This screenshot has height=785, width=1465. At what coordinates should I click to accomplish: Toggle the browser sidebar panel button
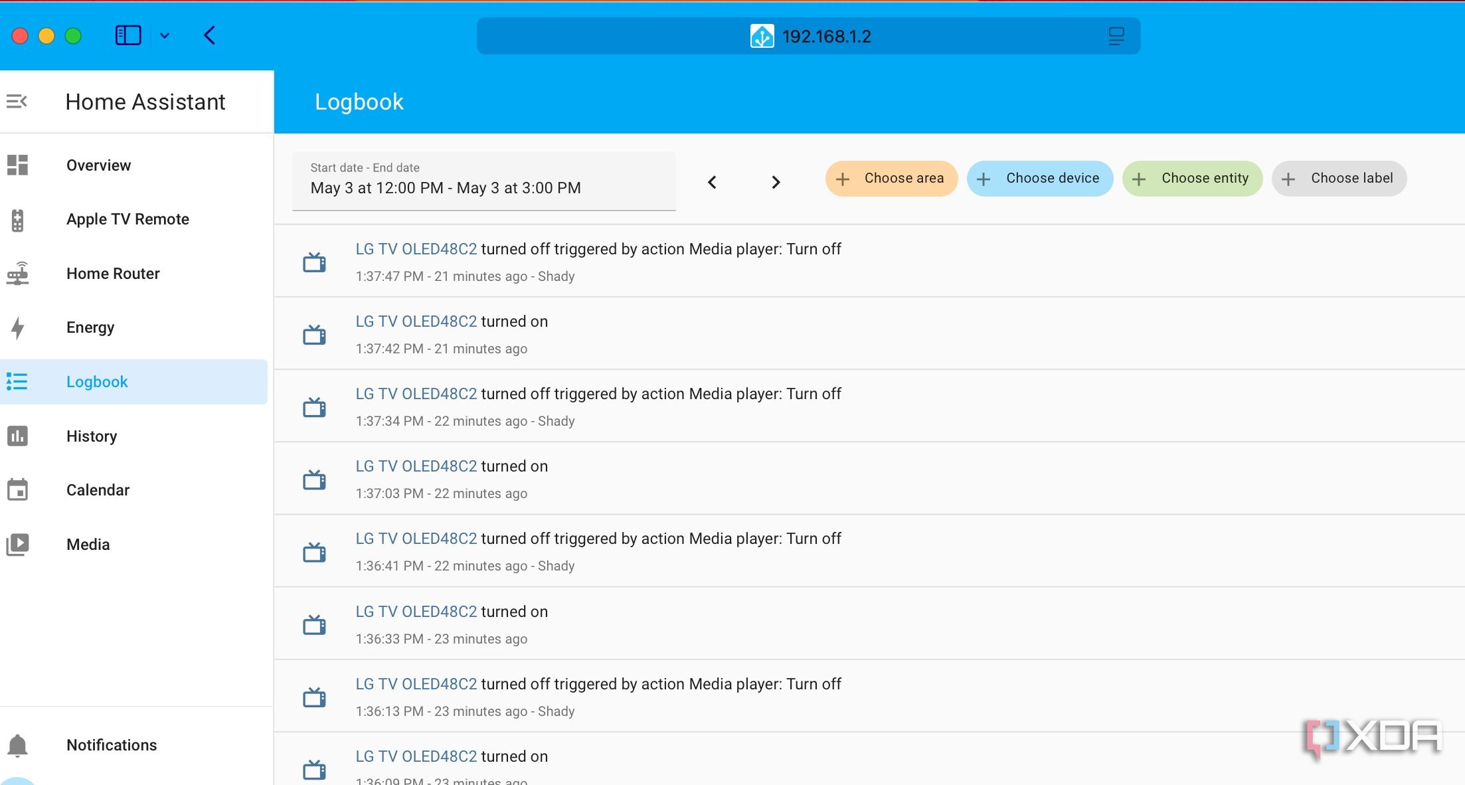click(x=128, y=35)
